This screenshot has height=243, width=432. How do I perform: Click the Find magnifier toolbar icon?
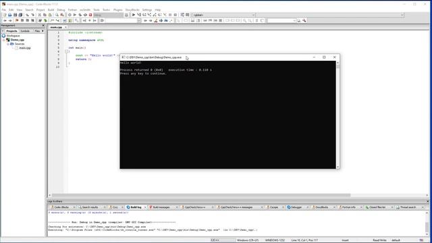(x=57, y=15)
